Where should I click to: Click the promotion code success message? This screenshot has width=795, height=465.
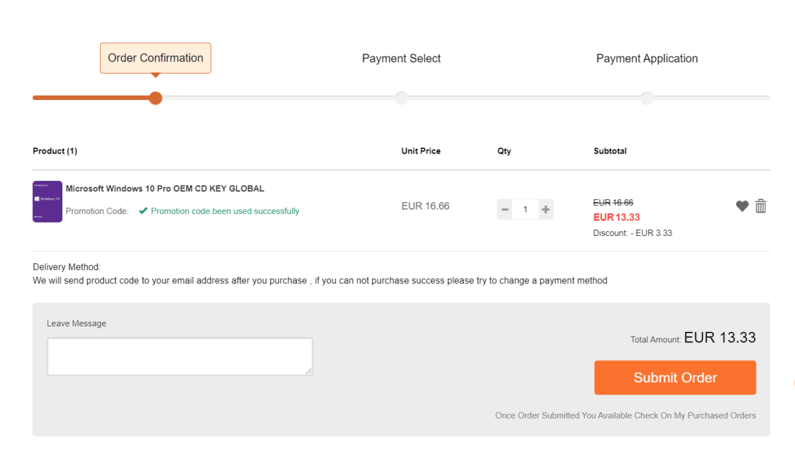pyautogui.click(x=225, y=211)
